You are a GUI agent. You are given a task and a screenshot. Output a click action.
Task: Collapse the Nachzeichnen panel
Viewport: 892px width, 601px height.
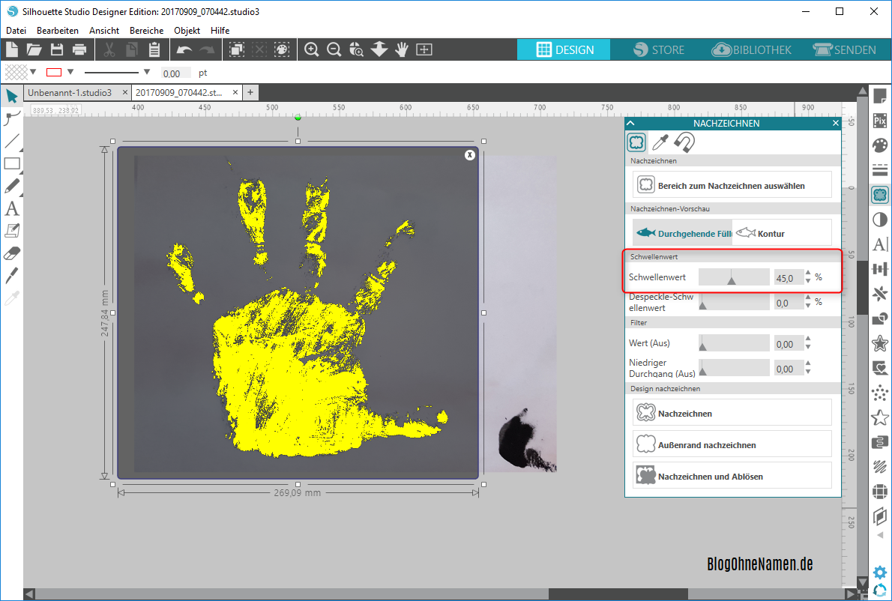pyautogui.click(x=631, y=123)
